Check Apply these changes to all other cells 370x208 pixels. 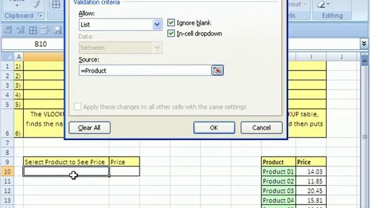[77, 106]
